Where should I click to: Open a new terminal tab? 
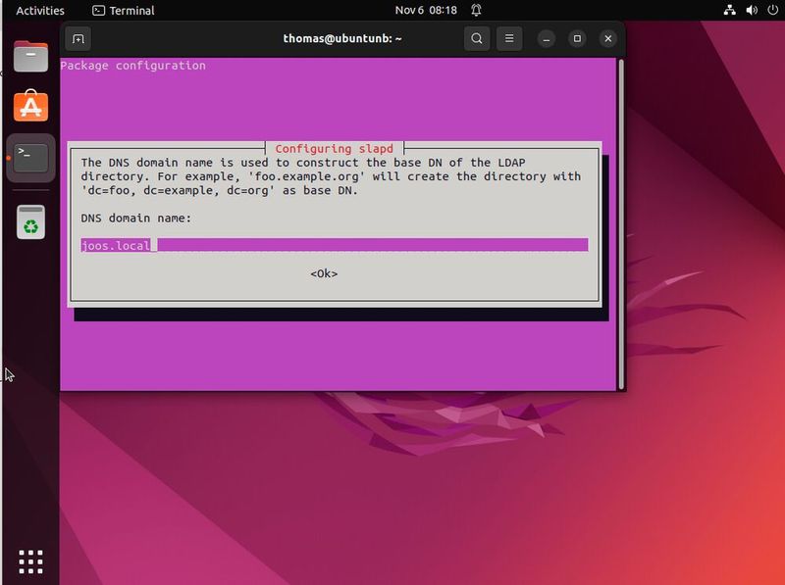[x=77, y=39]
